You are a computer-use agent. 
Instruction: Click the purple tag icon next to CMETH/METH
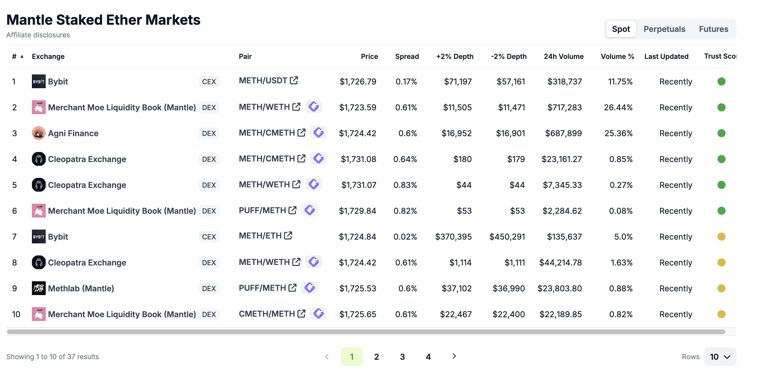(x=319, y=313)
